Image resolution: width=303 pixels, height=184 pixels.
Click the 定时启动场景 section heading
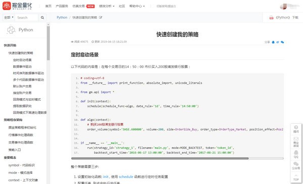click(85, 55)
